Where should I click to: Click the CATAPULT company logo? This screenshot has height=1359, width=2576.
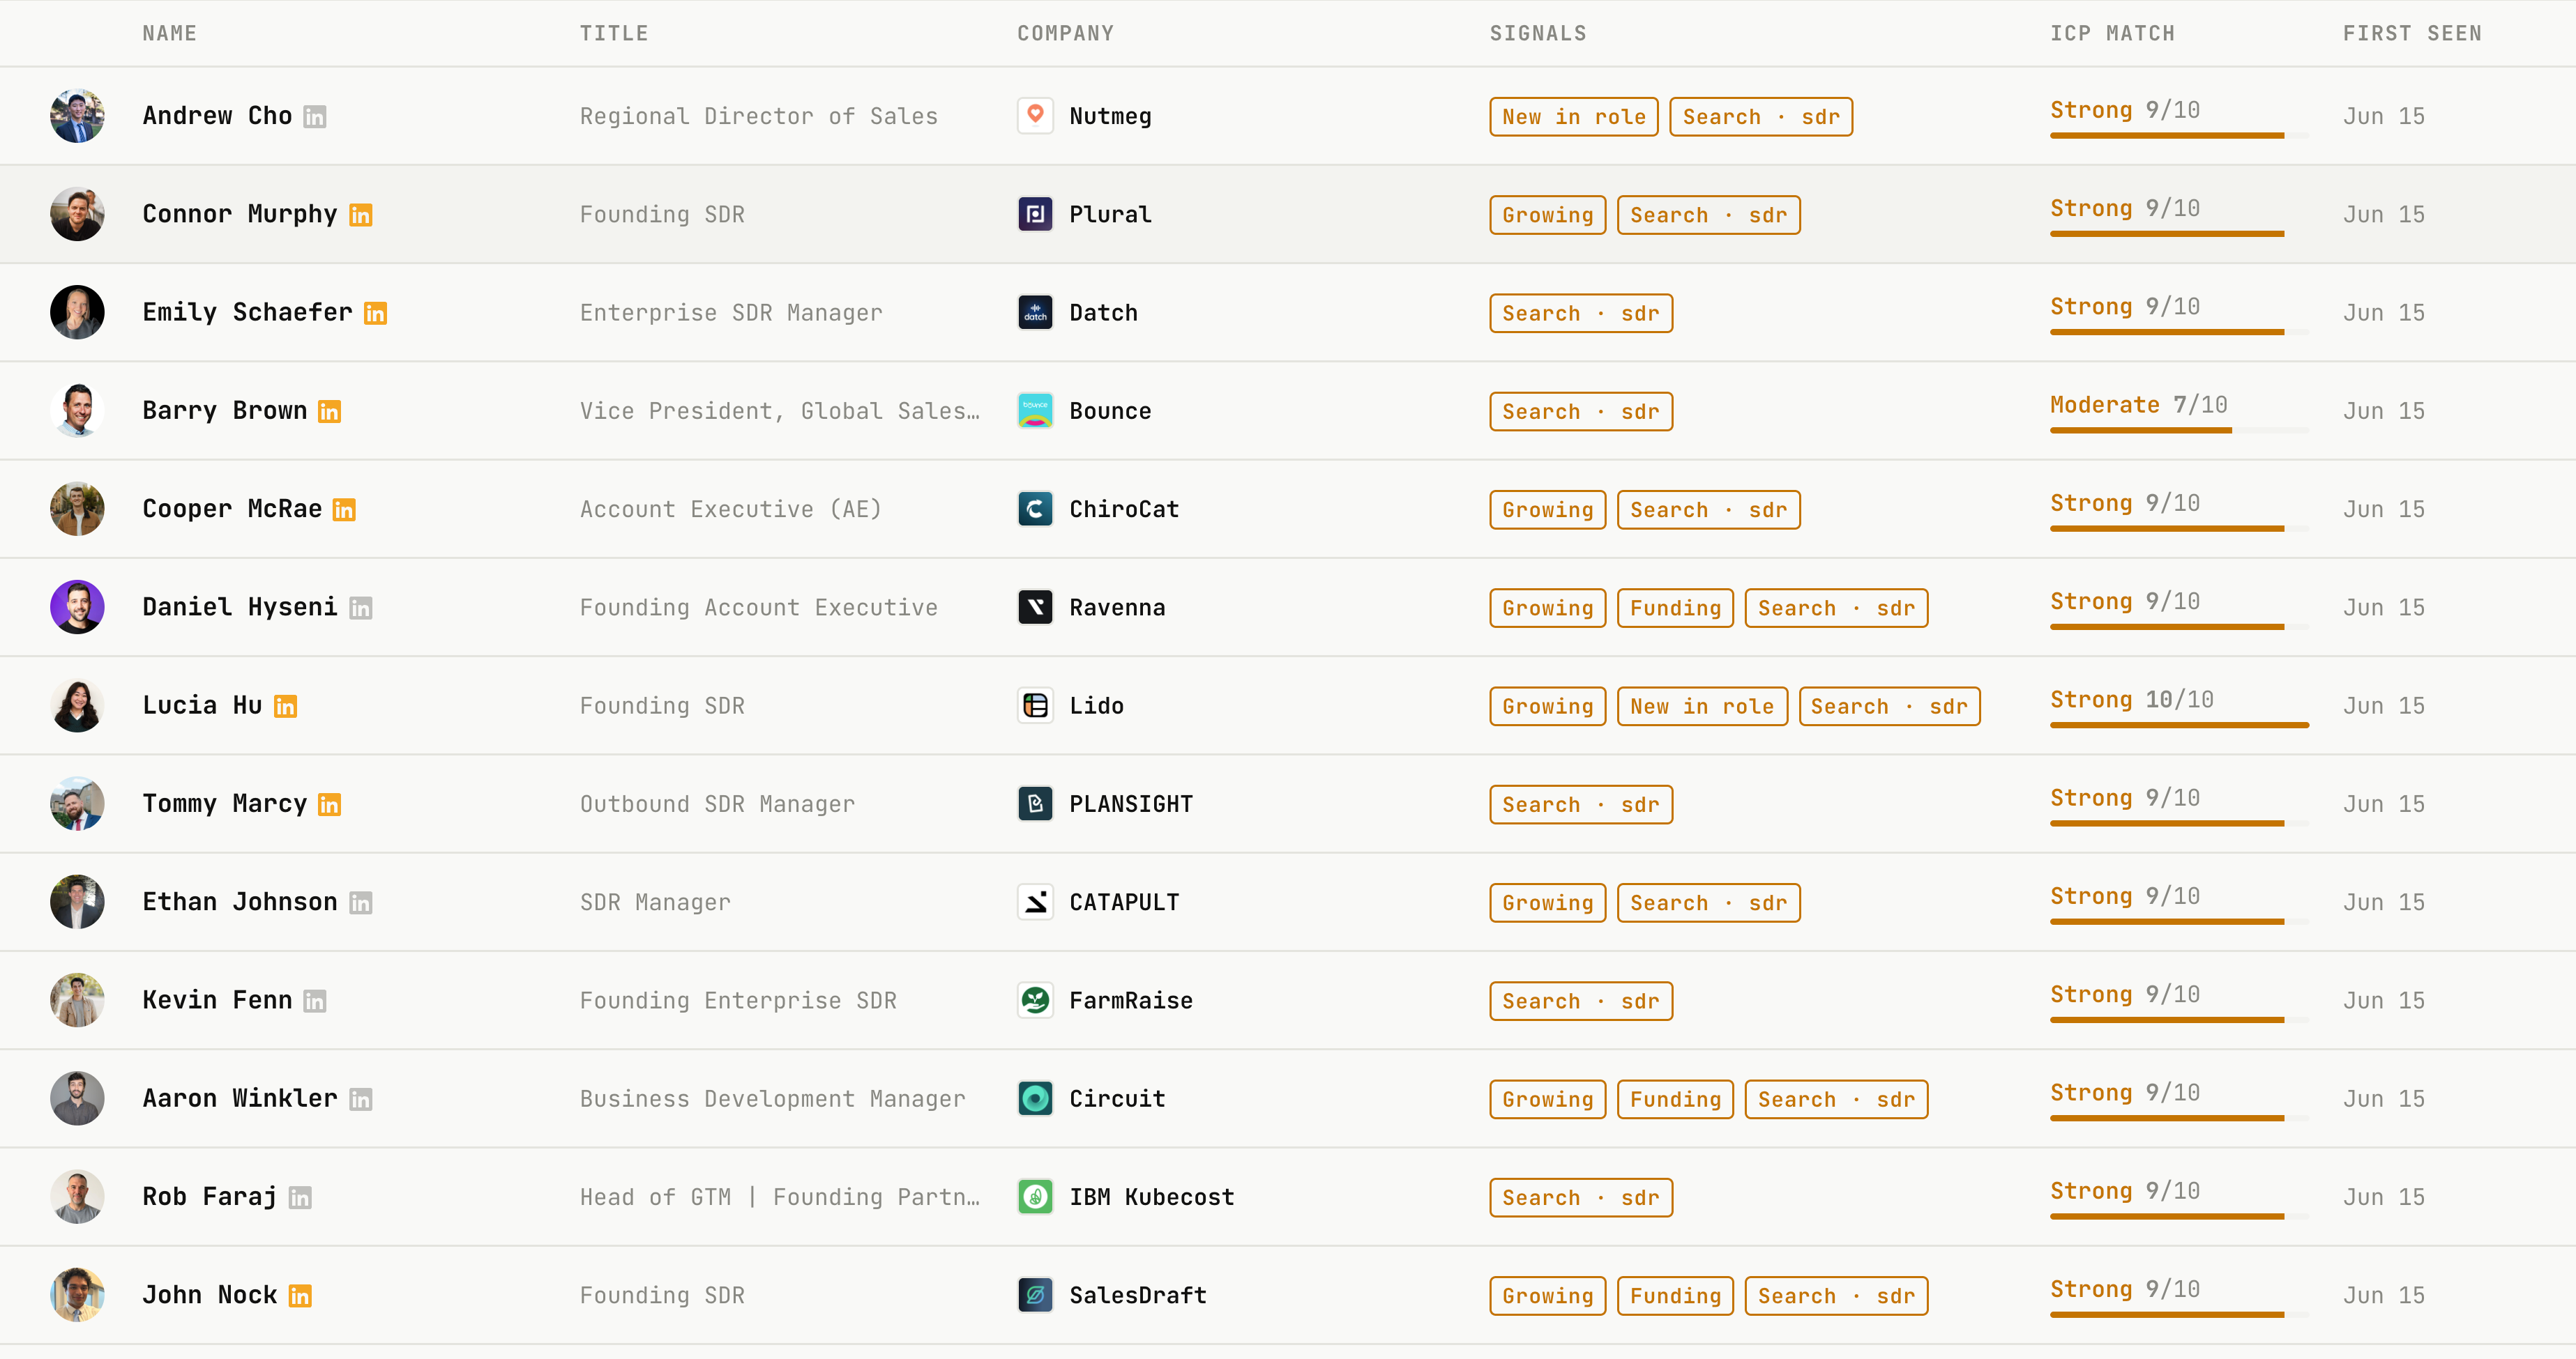1035,903
